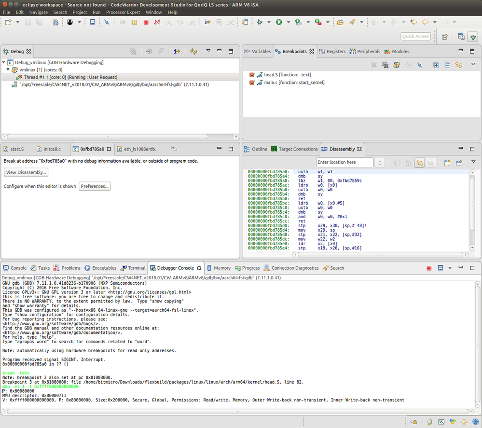Open console selector dropdown arrow
This screenshot has height=428, width=482.
[x=450, y=268]
